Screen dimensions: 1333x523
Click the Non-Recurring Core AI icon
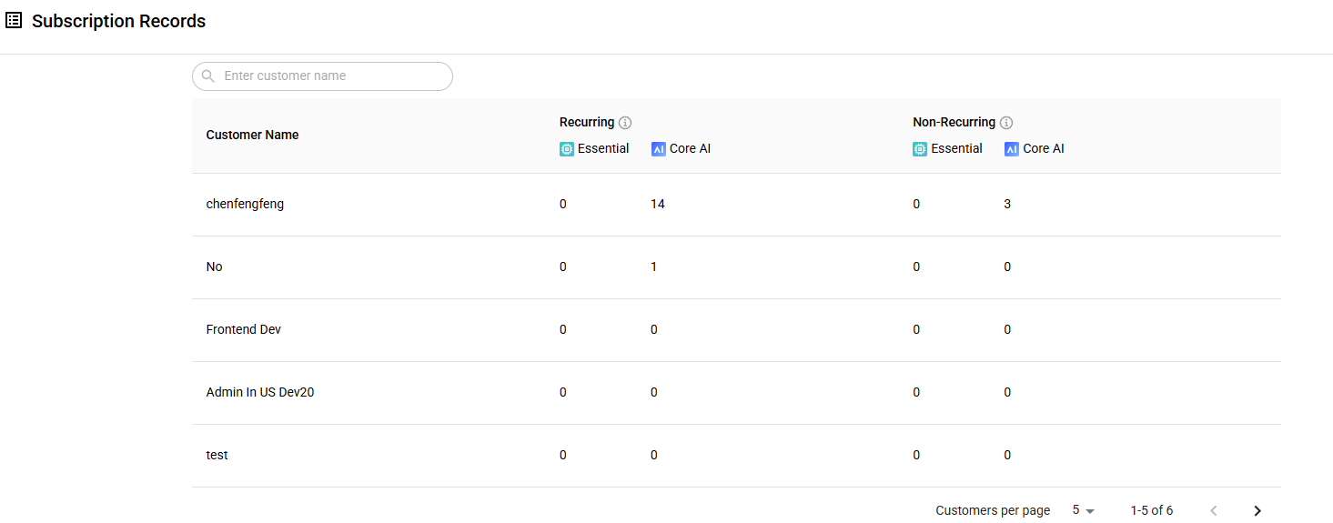1012,149
